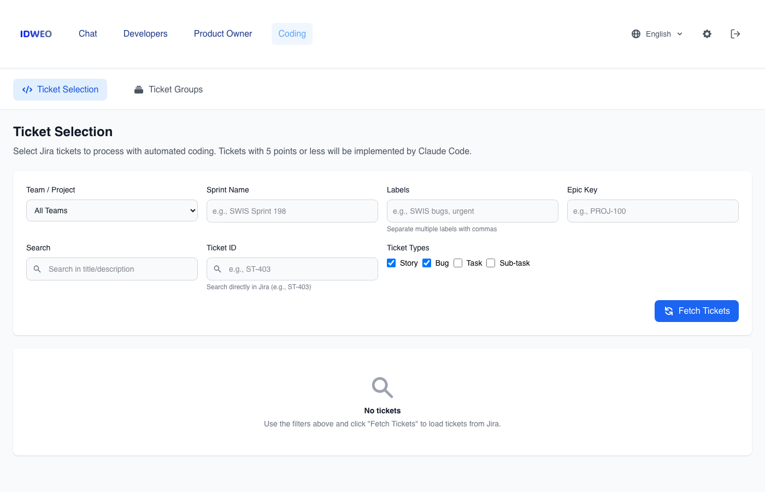Image resolution: width=765 pixels, height=492 pixels.
Task: Uncheck the Story ticket type
Action: (391, 263)
